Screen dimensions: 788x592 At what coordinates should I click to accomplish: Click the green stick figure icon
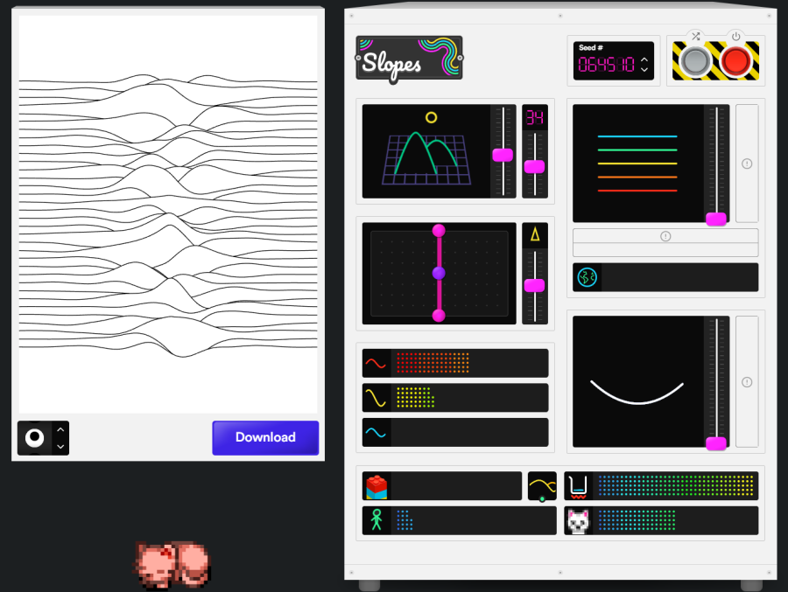coord(376,520)
